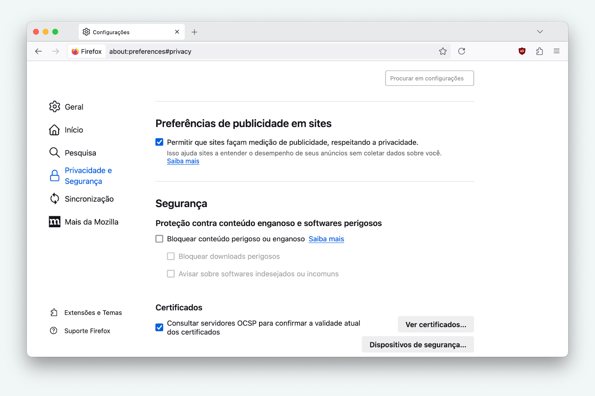Uncheck the OCSP server query checkbox

[x=159, y=328]
